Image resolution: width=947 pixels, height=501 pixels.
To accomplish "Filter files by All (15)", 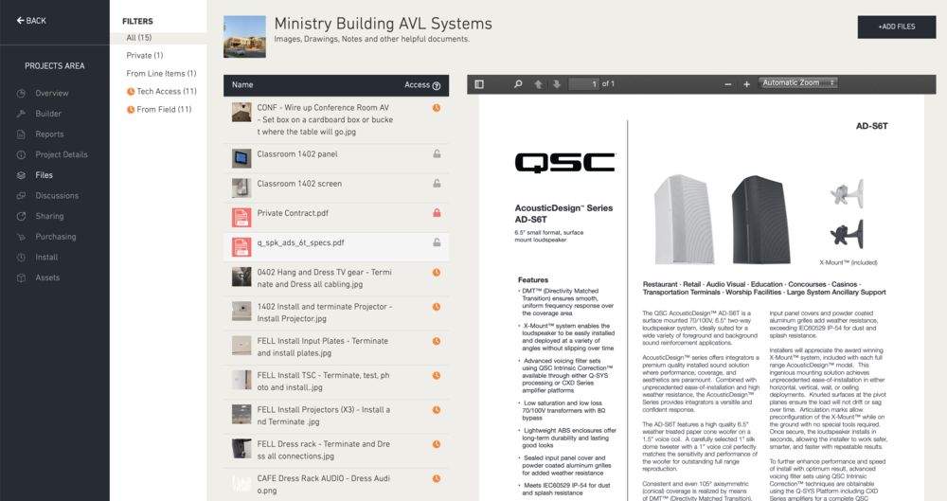I will (158, 38).
